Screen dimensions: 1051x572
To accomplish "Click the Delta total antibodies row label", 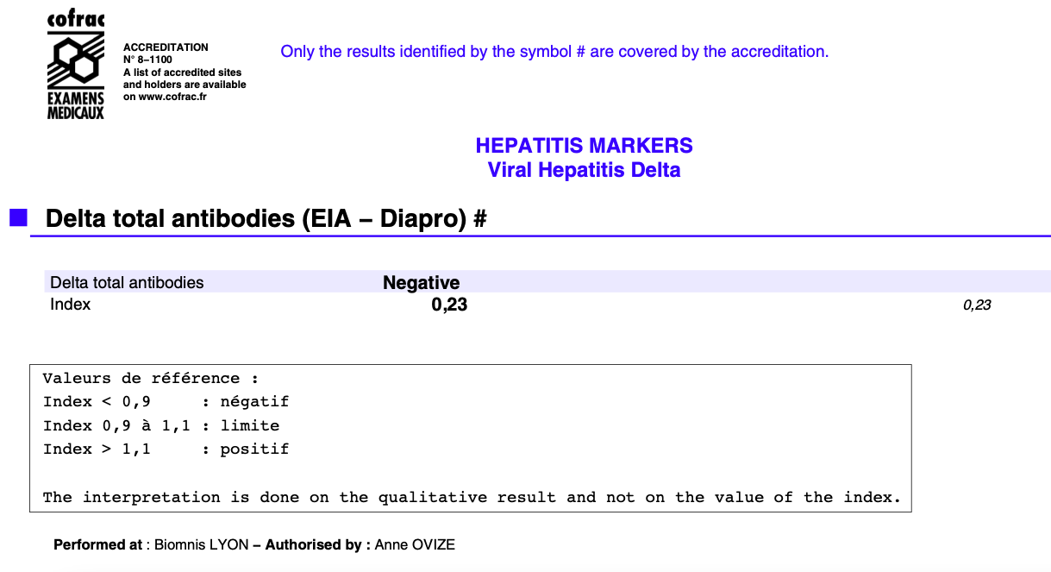I will pyautogui.click(x=127, y=283).
